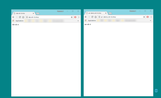Open new tab next to lab.rdr-it.intra tab
The image size is (161, 98).
(38, 13)
